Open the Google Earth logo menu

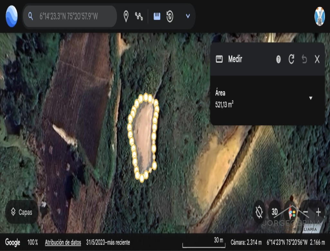[x=12, y=16]
